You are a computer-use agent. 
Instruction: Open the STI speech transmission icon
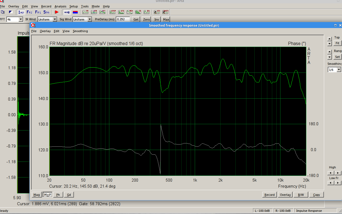point(157,12)
